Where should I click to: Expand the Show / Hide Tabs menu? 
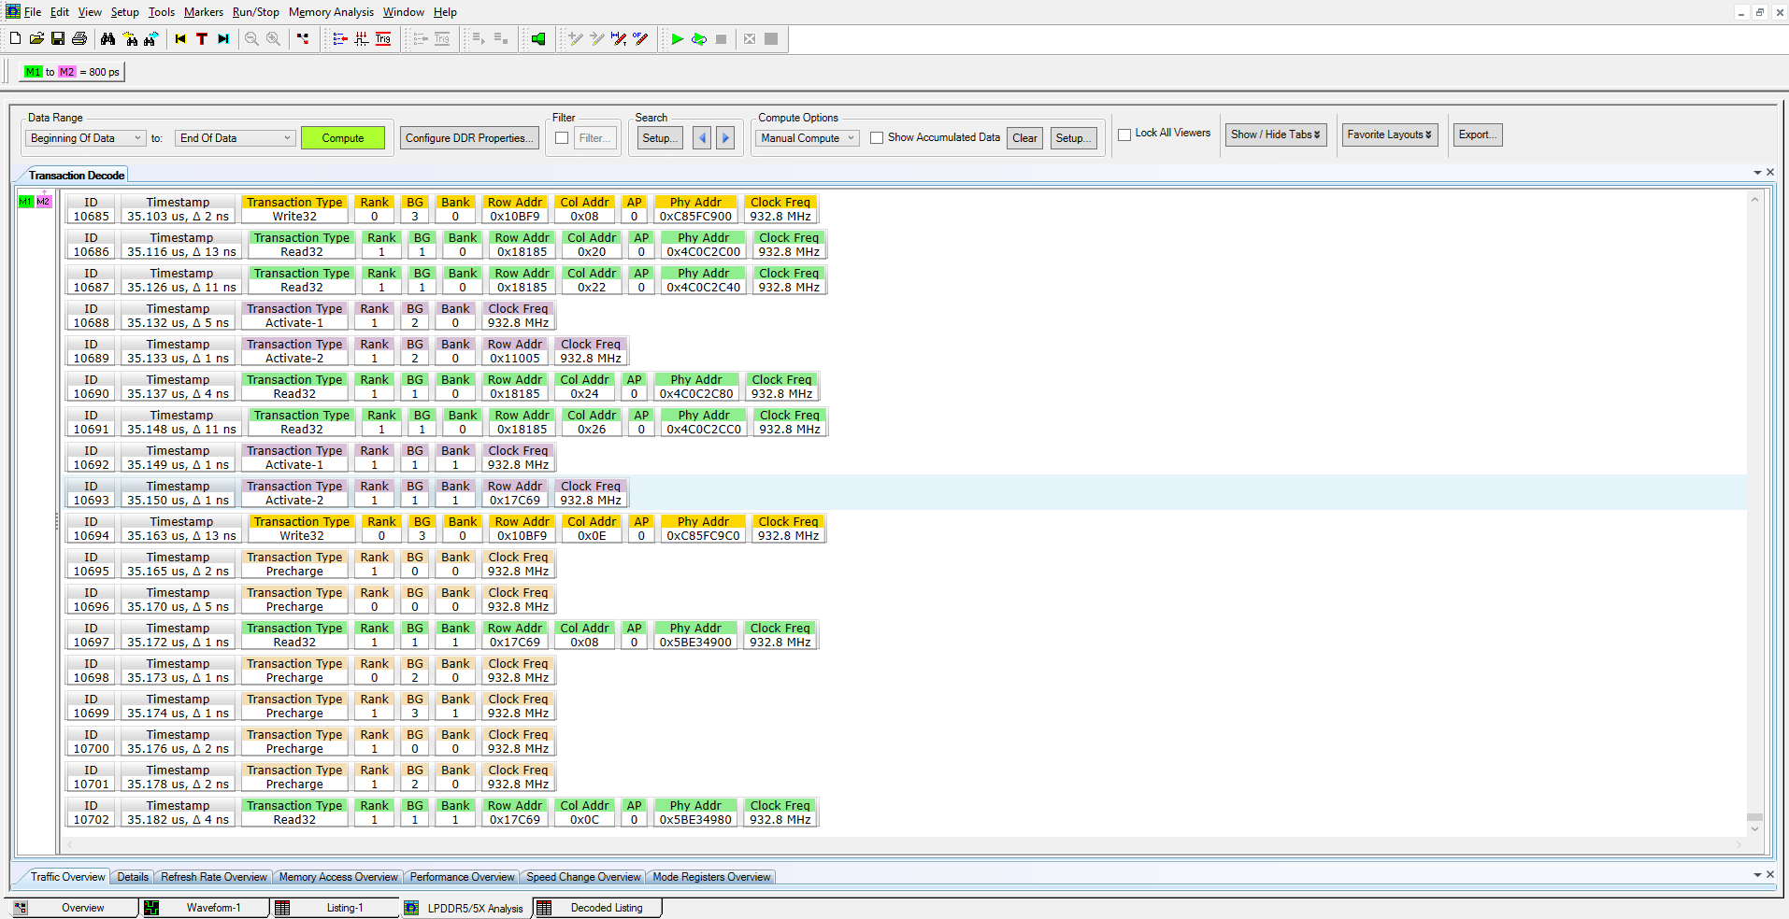pos(1276,134)
